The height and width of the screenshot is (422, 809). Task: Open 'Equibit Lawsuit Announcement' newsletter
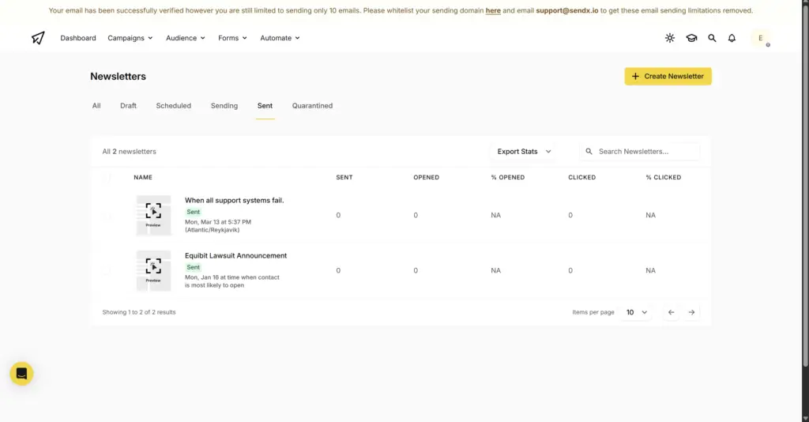pyautogui.click(x=235, y=255)
